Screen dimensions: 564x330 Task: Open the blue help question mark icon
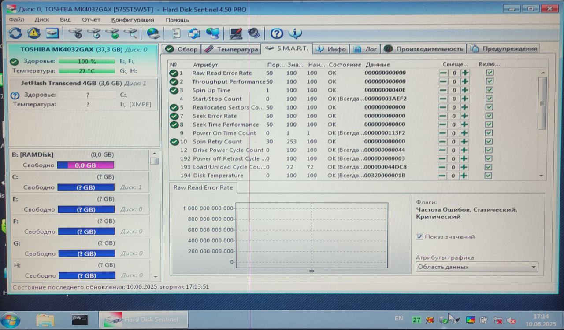277,33
